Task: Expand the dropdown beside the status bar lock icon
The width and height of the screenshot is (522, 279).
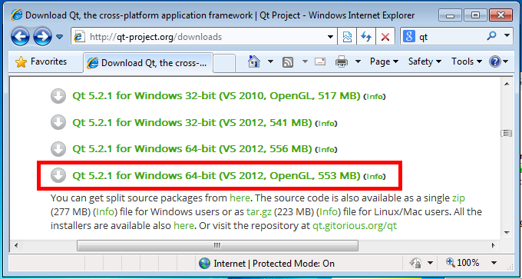Action: 430,263
